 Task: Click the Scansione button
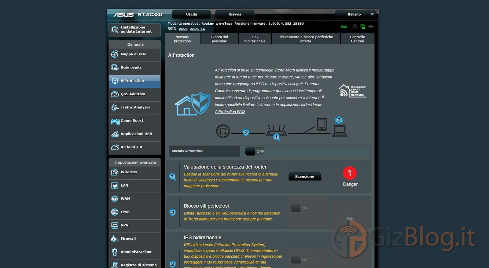[x=305, y=177]
